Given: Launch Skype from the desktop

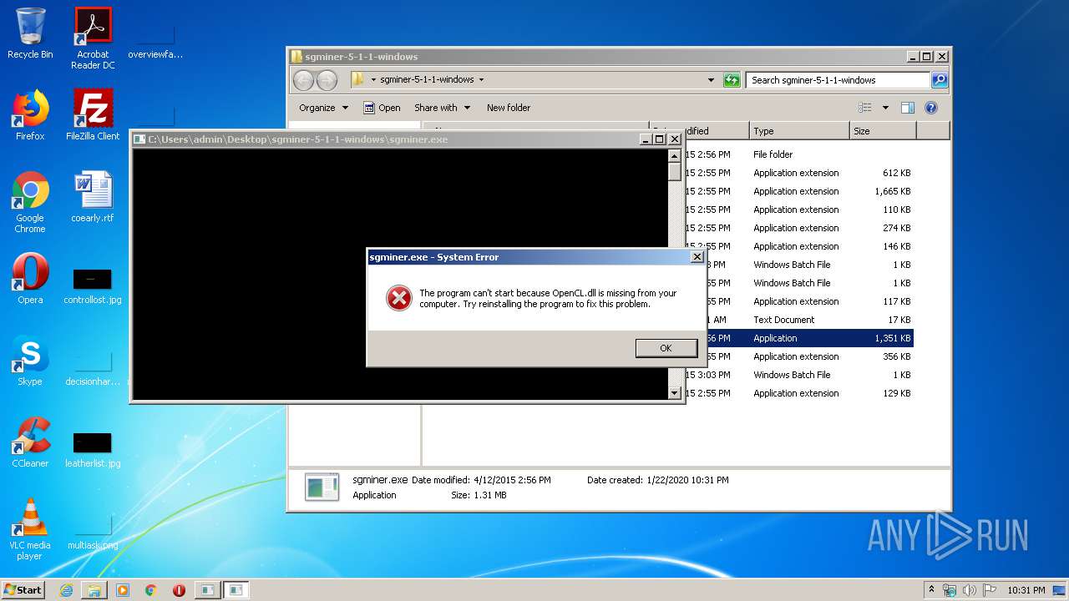Looking at the screenshot, I should click(30, 361).
